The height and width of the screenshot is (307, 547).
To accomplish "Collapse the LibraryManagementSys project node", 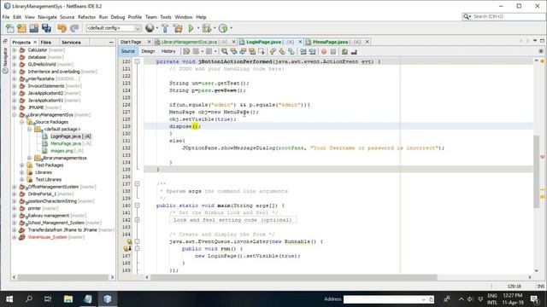I will [x=15, y=115].
